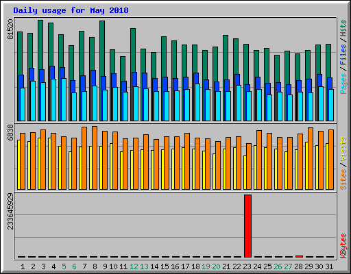Image resolution: width=351 pixels, height=274 pixels.
Task: Click the tall red KBytes bar for day 23
Action: pyautogui.click(x=247, y=226)
